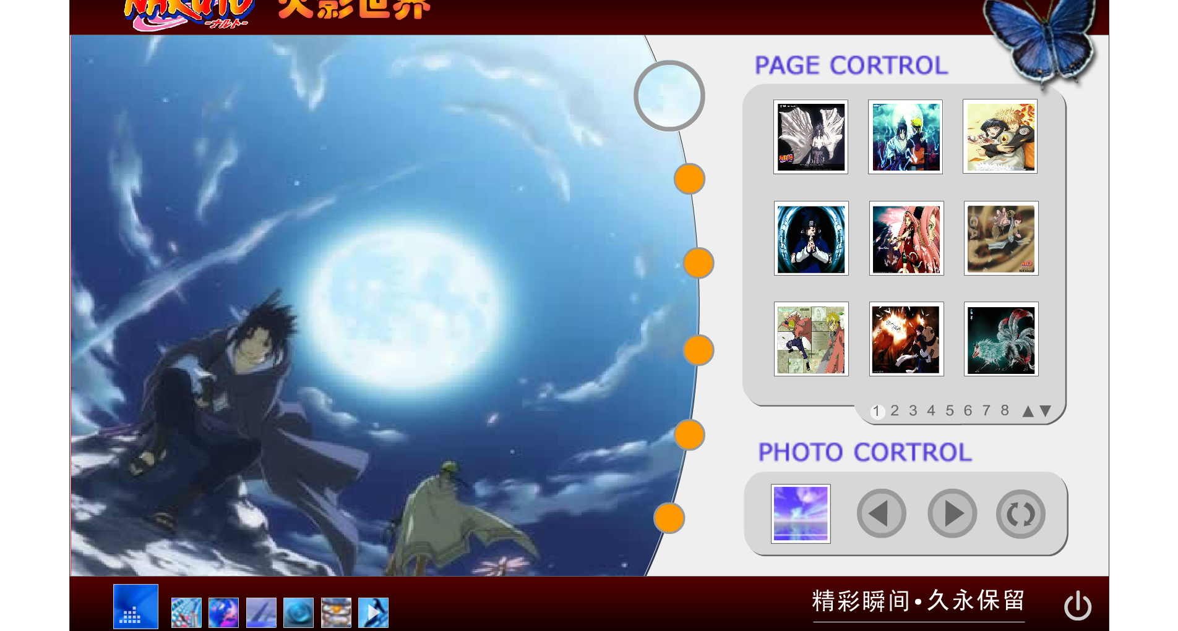Image resolution: width=1178 pixels, height=631 pixels.
Task: Click the blue butterfly decoration icon
Action: point(1041,44)
